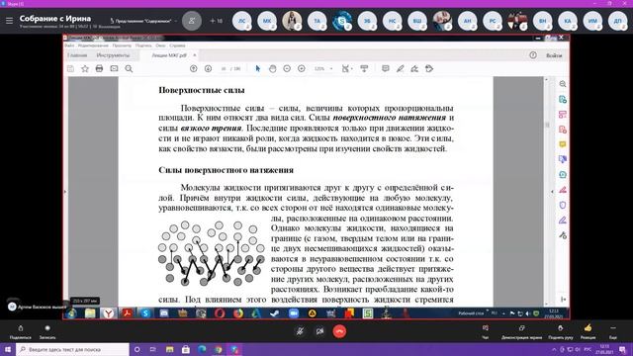The width and height of the screenshot is (633, 356).
Task: Click the Acrobat document vertical scrollbar thumb
Action: coord(547,125)
